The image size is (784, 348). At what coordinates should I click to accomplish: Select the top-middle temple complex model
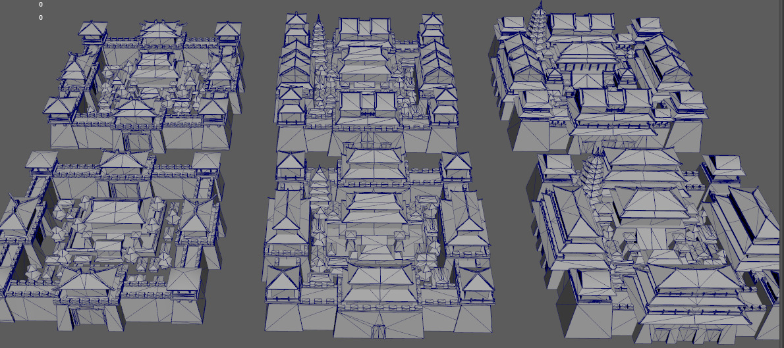pyautogui.click(x=366, y=82)
